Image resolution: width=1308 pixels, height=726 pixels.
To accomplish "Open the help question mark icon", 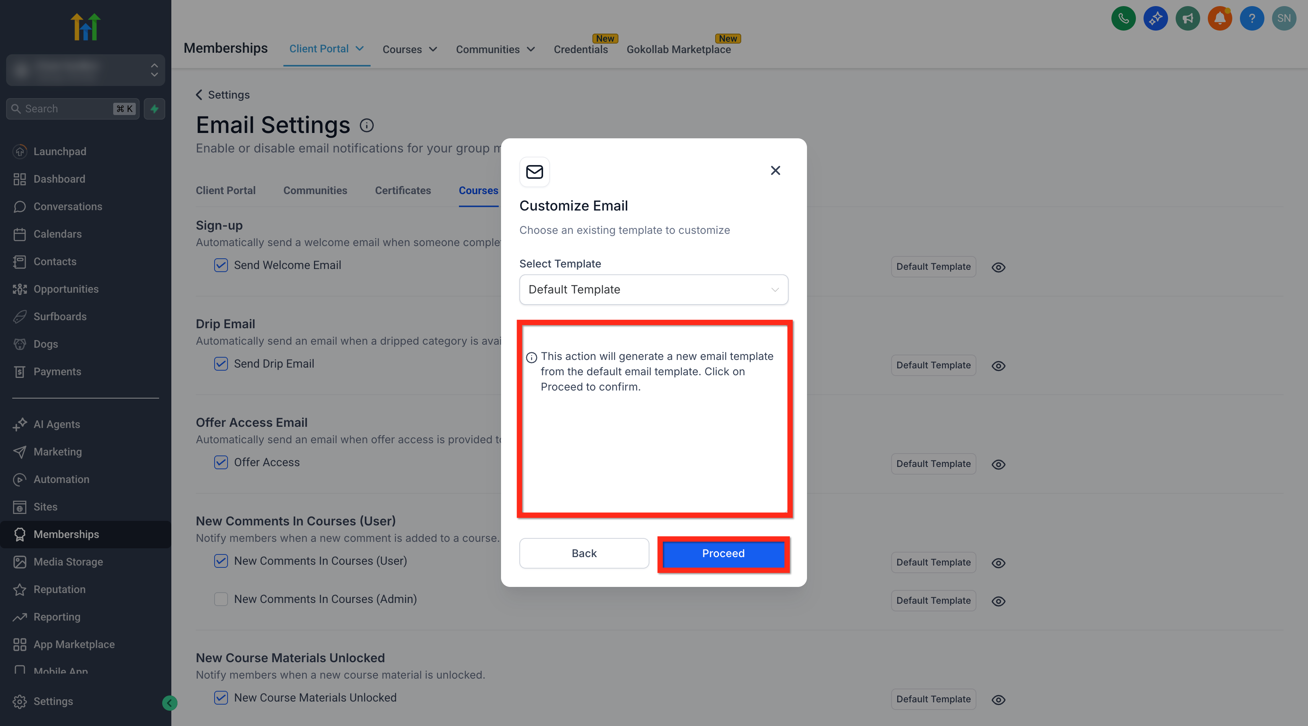I will tap(1252, 19).
